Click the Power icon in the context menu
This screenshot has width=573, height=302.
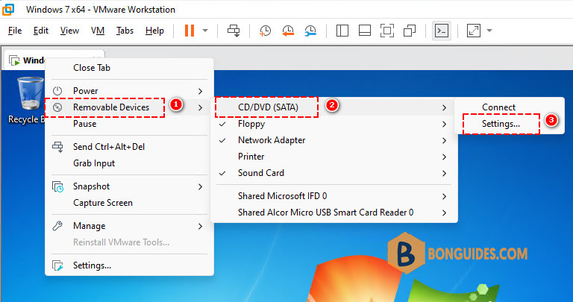(57, 91)
